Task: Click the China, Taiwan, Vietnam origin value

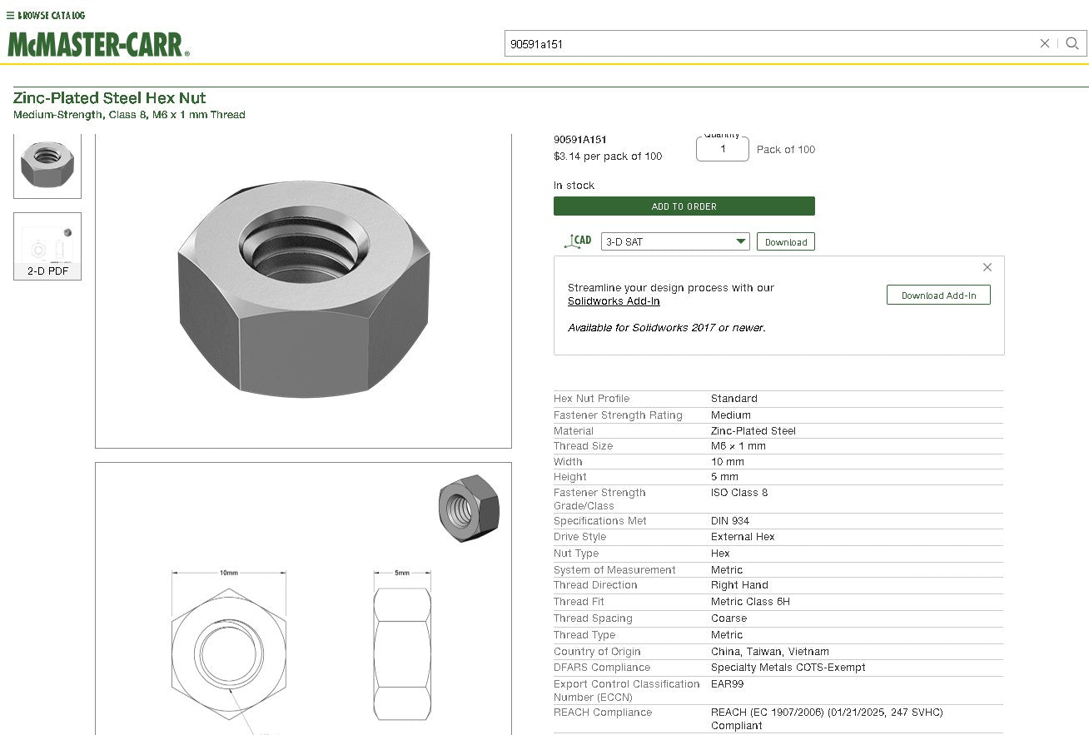Action: pos(770,652)
